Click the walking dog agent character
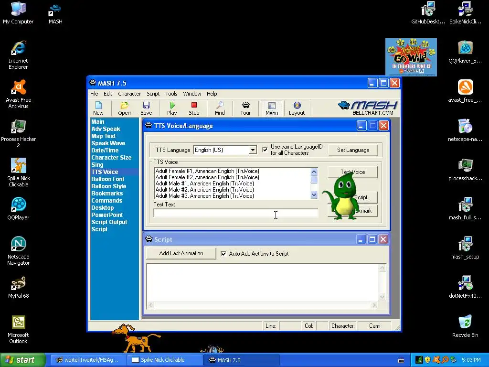This screenshot has width=489, height=367. (135, 338)
